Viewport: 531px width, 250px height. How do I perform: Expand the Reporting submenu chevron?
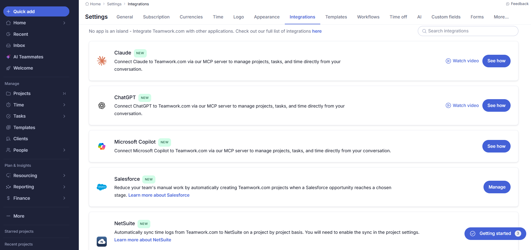click(64, 187)
